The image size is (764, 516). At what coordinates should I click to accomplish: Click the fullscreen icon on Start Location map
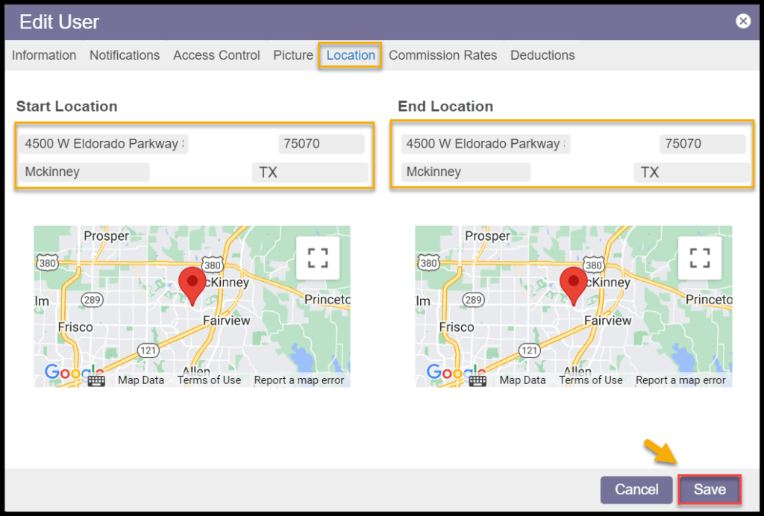318,258
